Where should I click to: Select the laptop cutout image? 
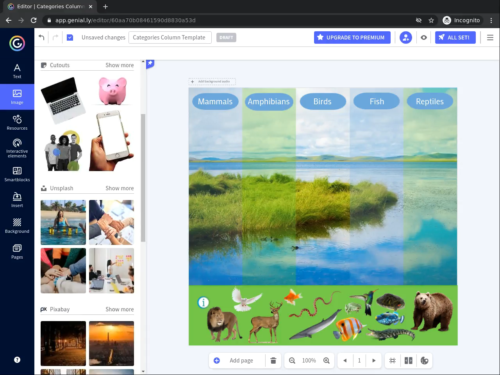click(63, 100)
